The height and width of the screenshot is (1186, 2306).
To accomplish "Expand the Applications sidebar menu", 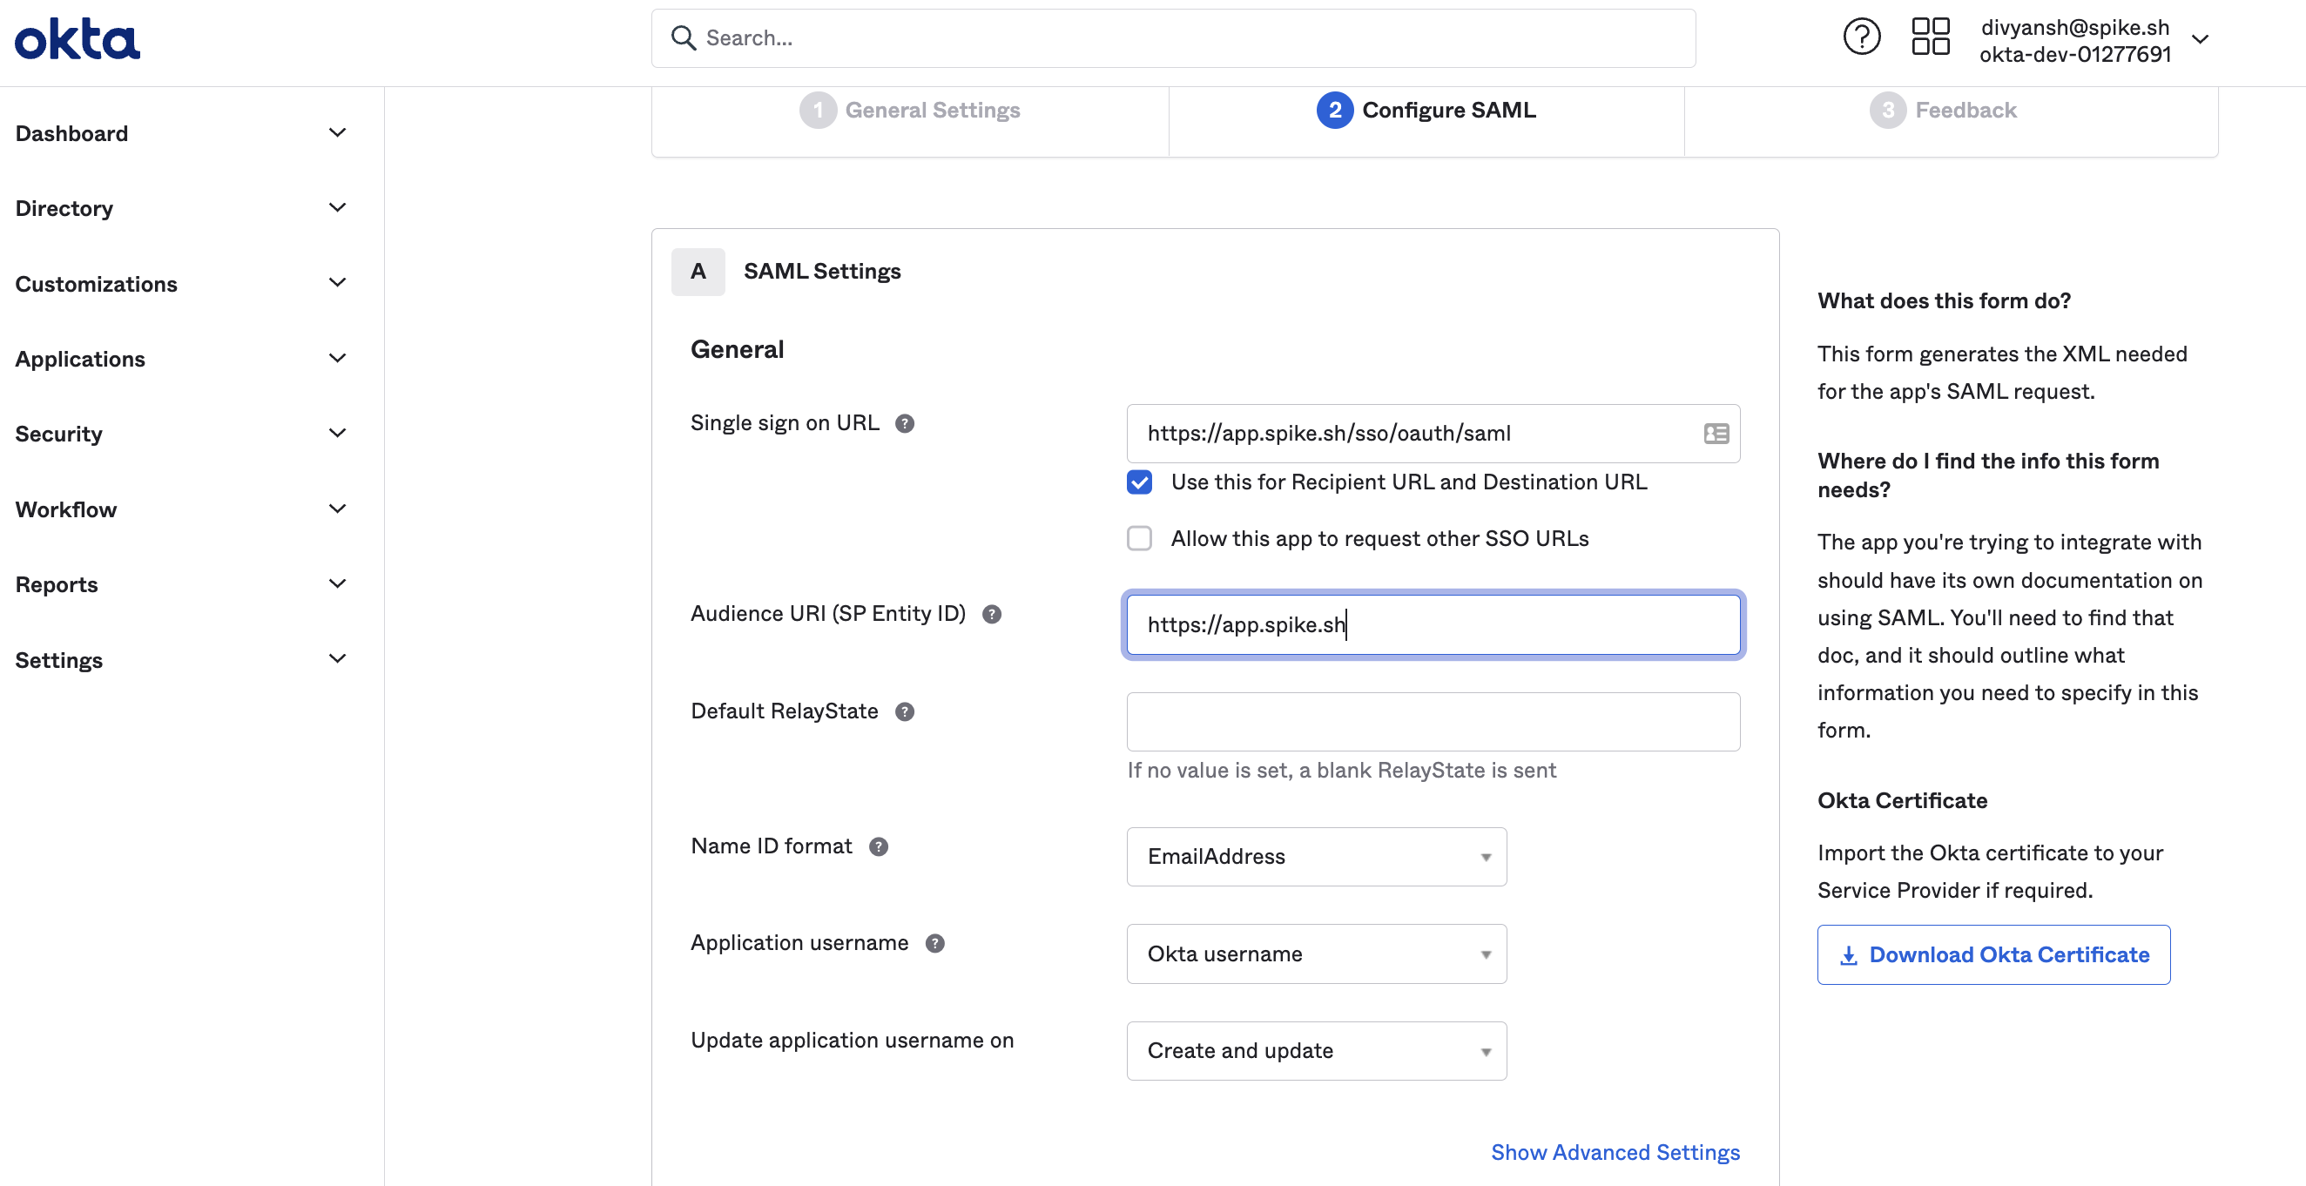I will tap(181, 359).
